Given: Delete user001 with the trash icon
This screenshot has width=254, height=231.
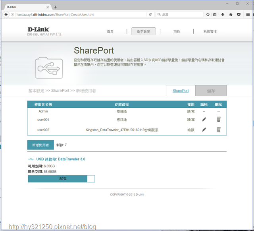Looking at the screenshot, I should pos(219,119).
